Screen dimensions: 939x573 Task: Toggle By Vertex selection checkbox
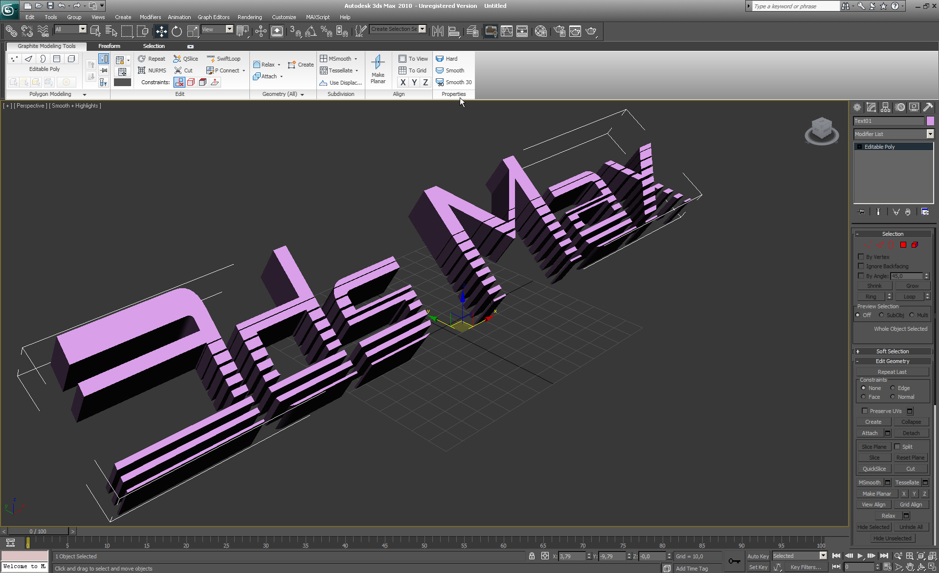(860, 257)
